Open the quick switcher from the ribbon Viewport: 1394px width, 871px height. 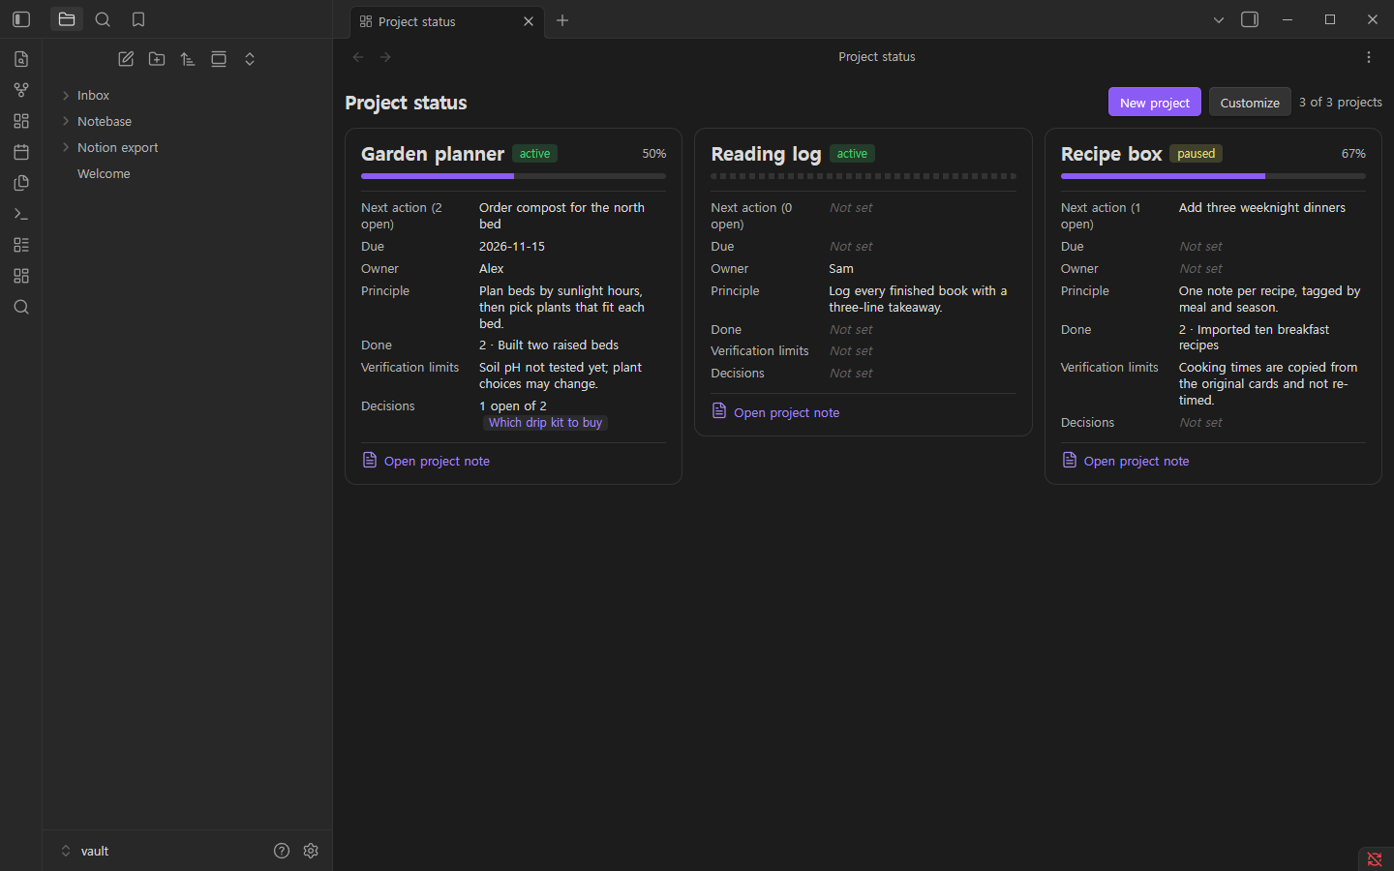pos(21,59)
